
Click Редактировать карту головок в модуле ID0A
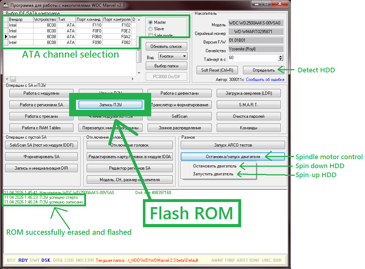point(130,157)
